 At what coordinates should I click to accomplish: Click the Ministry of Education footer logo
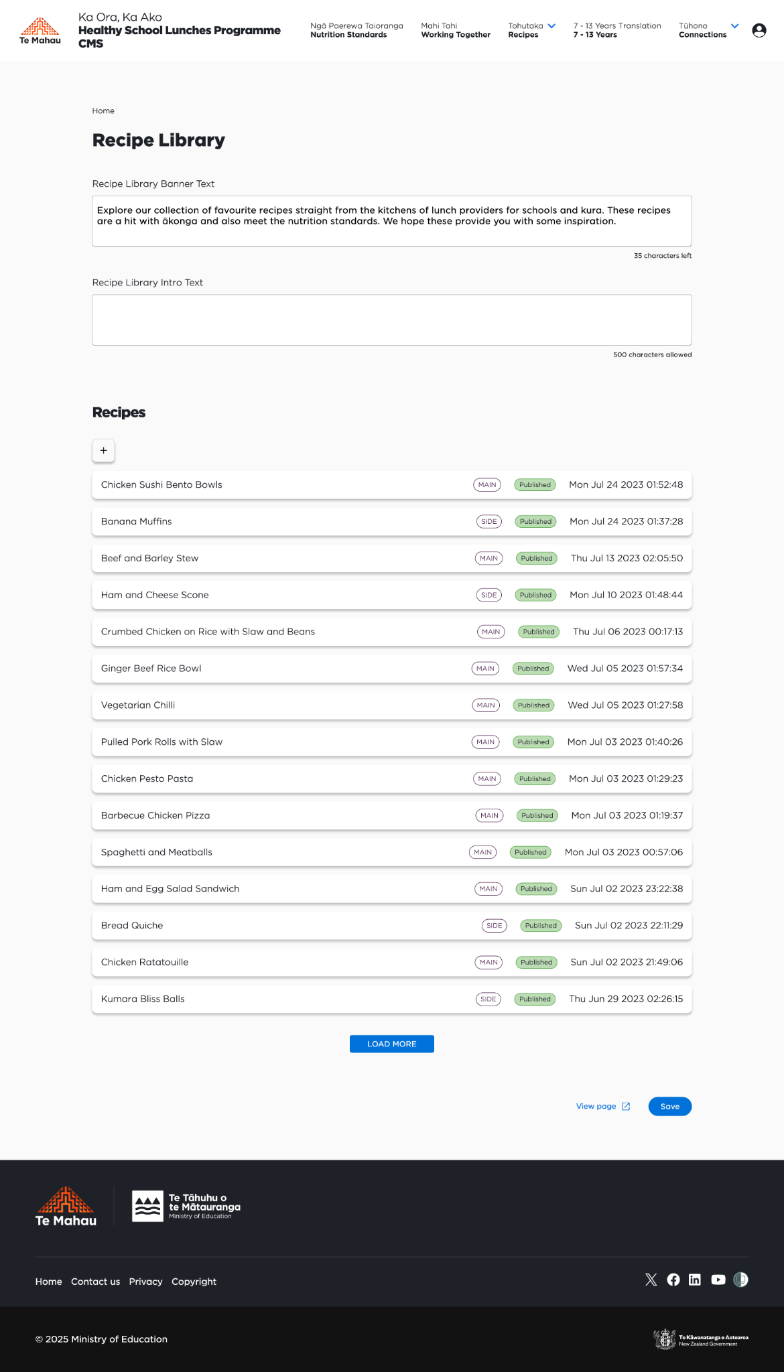186,1207
